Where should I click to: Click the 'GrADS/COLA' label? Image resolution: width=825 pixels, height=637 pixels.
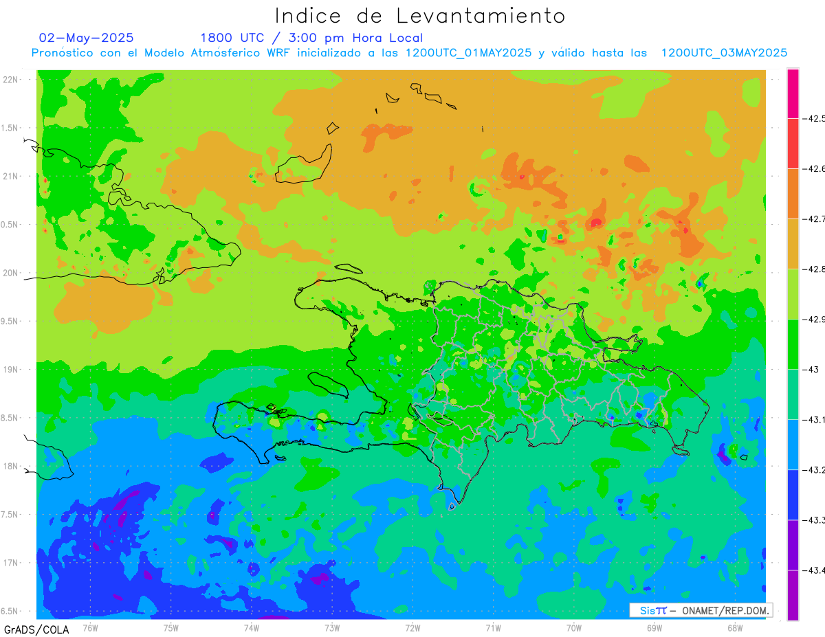pyautogui.click(x=36, y=629)
